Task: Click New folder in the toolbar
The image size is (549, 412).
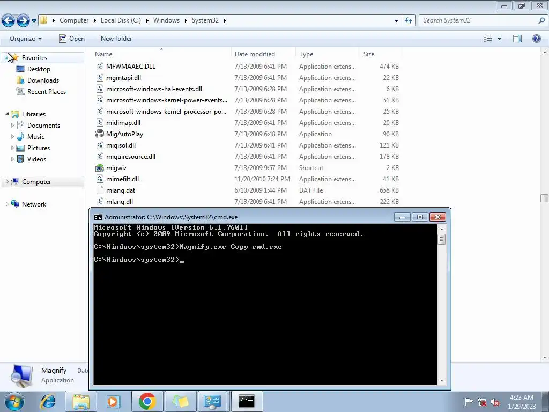Action: pyautogui.click(x=116, y=39)
